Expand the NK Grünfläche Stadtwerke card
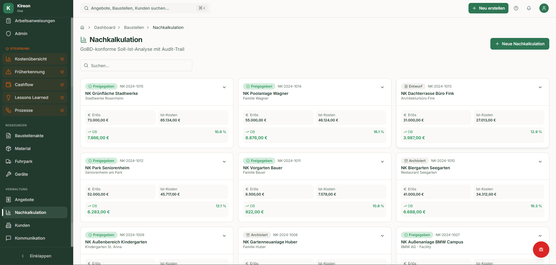This screenshot has width=556, height=265. point(224,87)
